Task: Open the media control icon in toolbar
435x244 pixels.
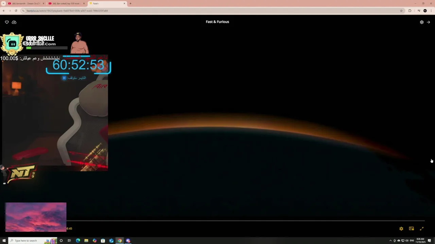Action: click(x=419, y=11)
